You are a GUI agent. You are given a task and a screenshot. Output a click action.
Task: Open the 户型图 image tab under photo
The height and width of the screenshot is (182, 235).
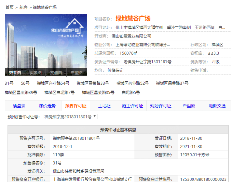point(77,73)
